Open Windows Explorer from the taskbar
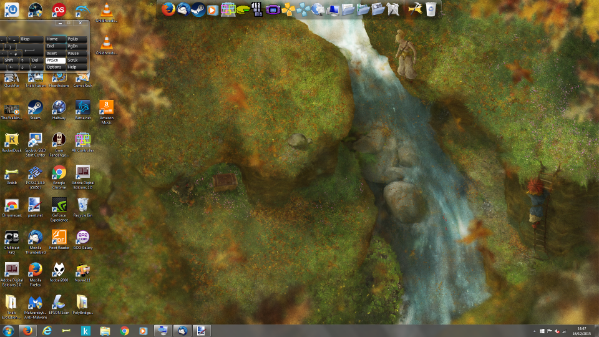 (105, 331)
